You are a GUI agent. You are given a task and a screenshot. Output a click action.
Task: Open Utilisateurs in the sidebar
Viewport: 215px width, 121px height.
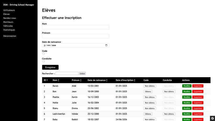point(9,10)
